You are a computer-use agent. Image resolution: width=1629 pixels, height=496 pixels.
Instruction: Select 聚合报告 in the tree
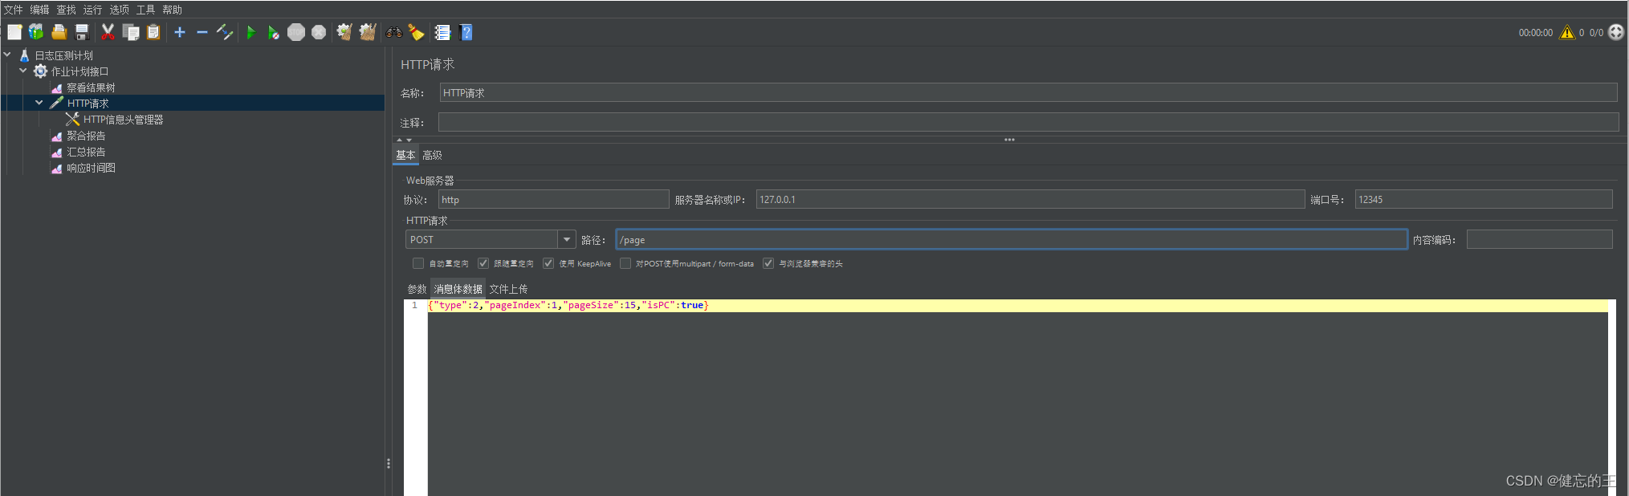click(86, 136)
